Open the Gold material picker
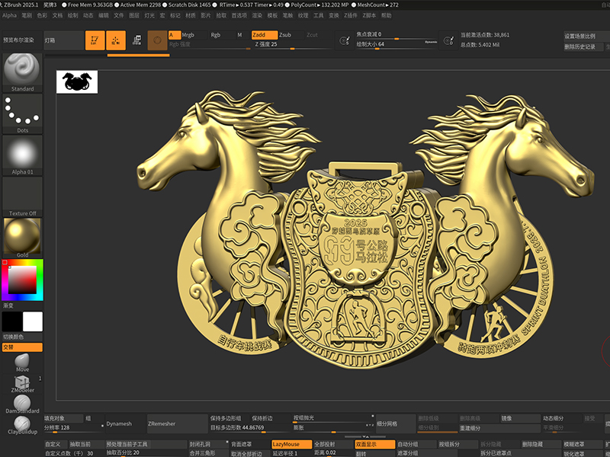The width and height of the screenshot is (610, 457). 22,238
